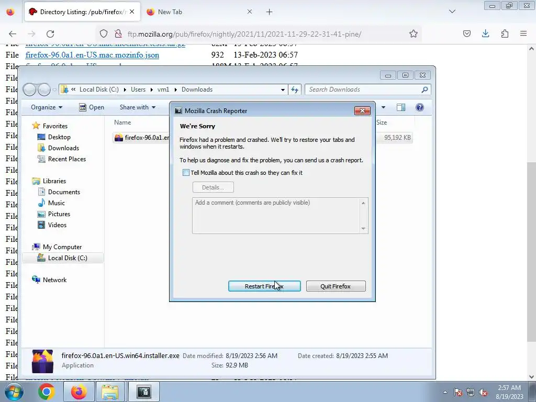Select Pictures library

coord(59,214)
